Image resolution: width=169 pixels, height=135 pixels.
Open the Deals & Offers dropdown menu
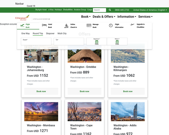pos(104,17)
